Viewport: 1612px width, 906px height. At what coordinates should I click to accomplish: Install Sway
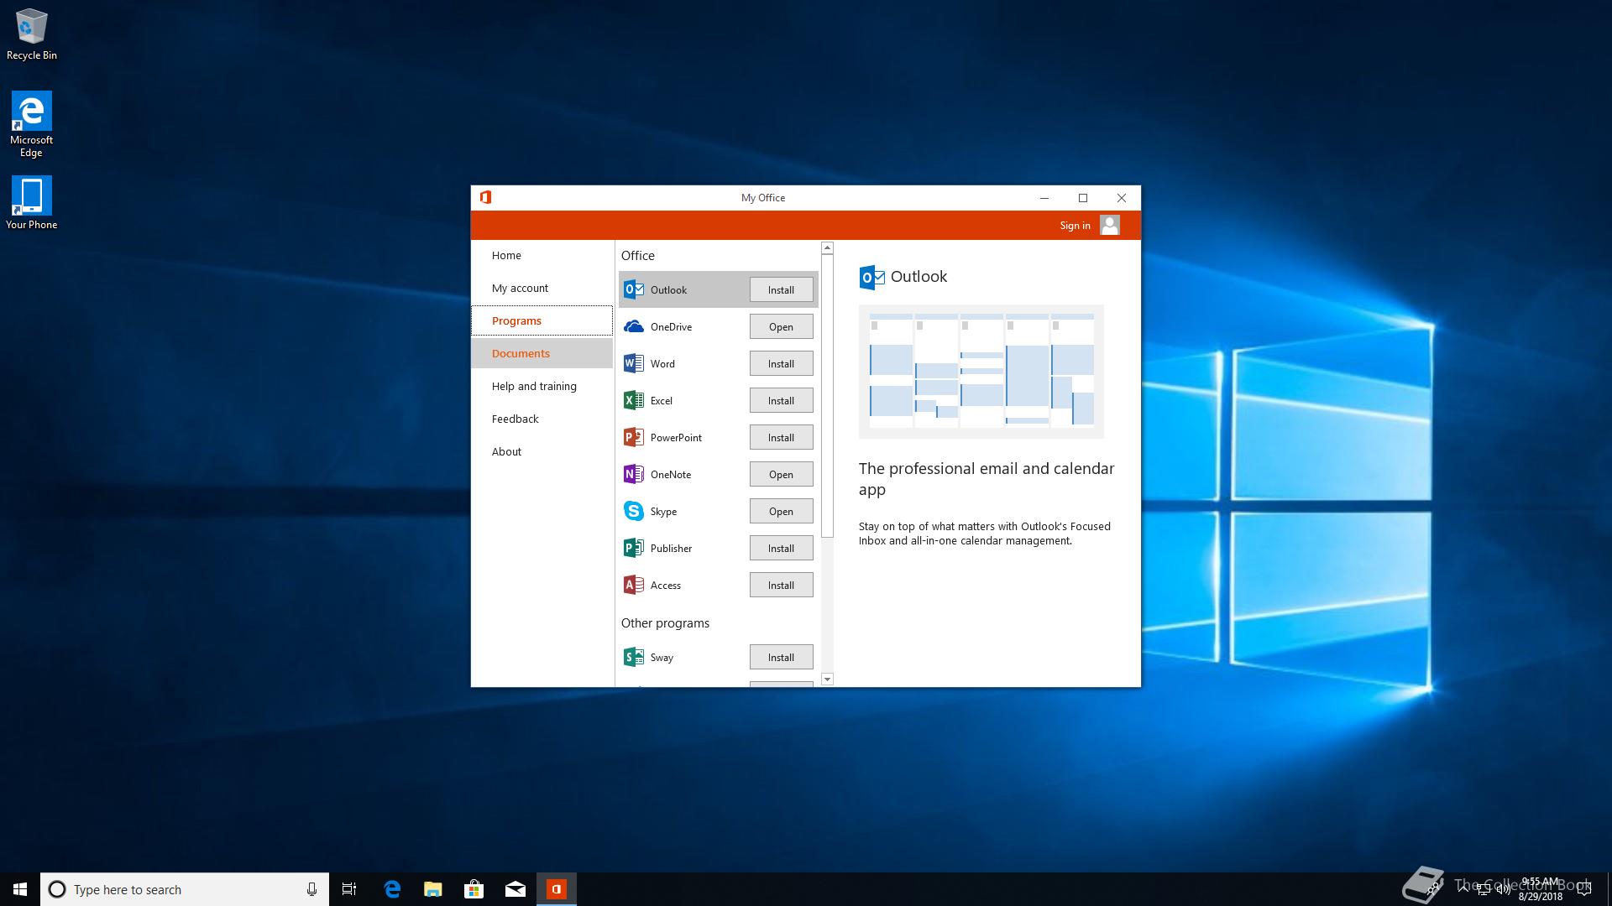[781, 657]
